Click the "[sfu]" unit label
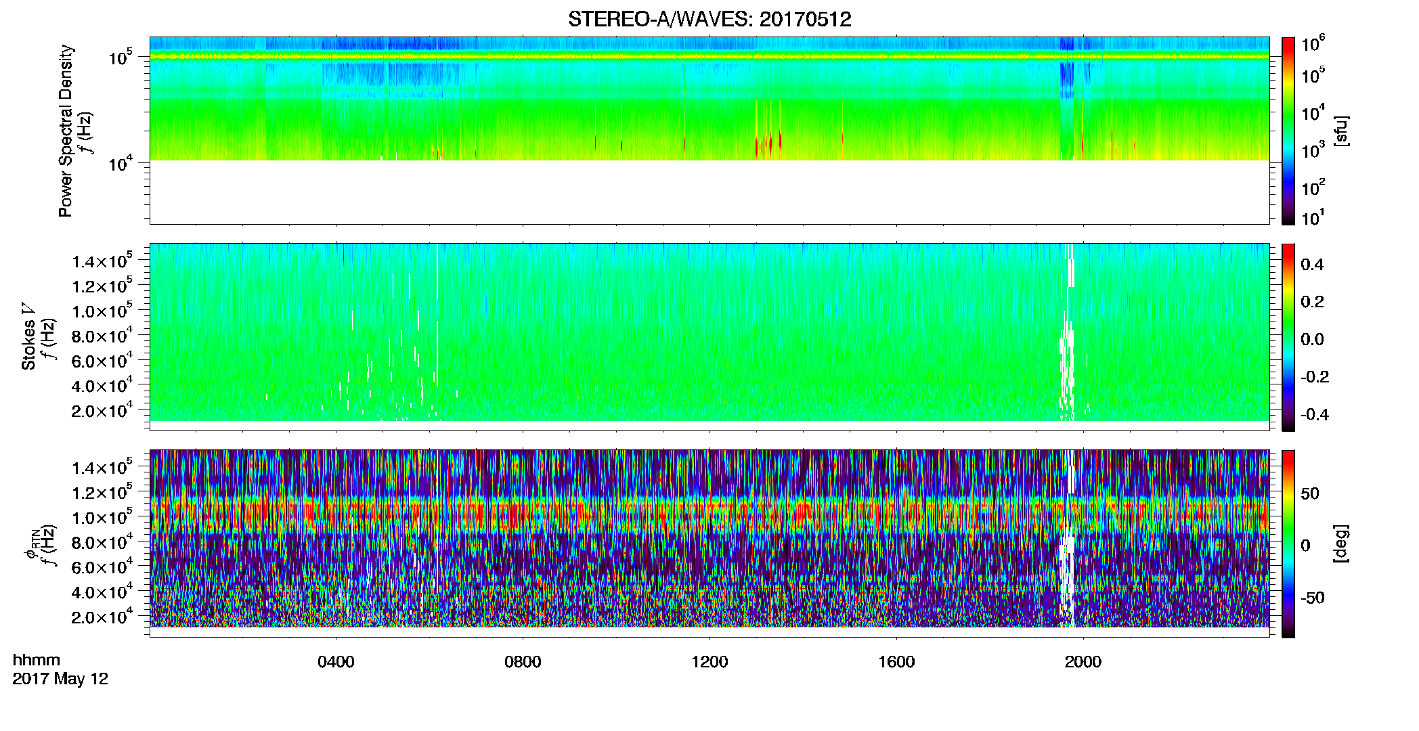 click(1341, 131)
